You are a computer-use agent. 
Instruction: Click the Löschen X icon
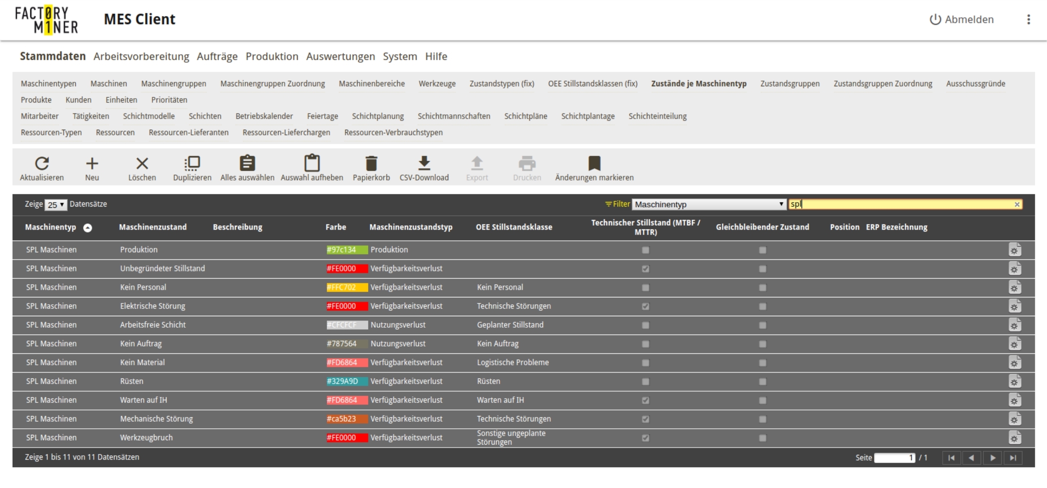point(142,163)
